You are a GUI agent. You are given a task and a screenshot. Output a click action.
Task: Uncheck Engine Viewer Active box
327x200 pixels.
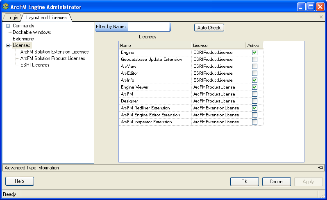pos(254,87)
